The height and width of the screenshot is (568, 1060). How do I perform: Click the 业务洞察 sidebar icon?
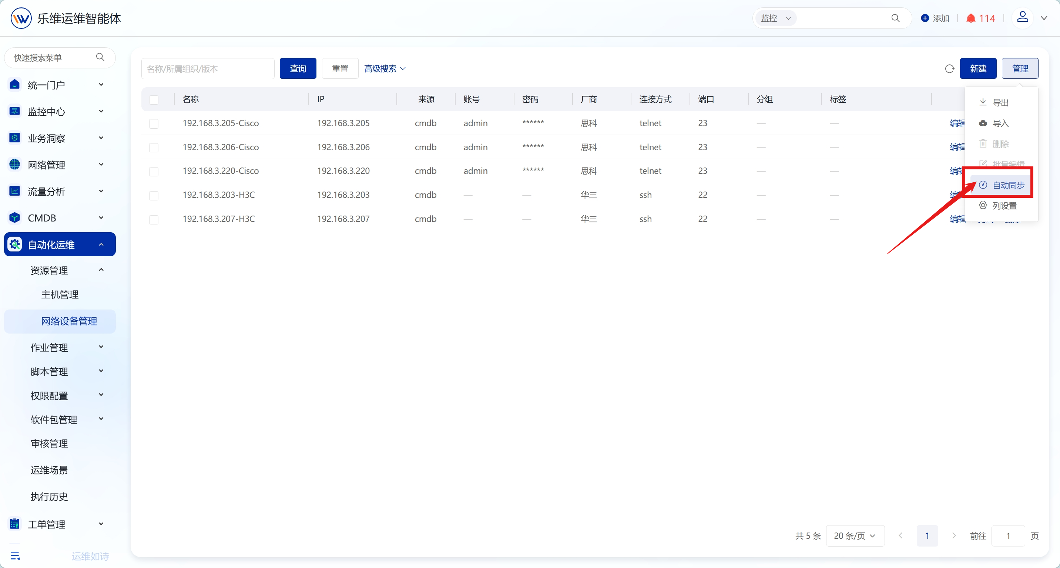click(x=15, y=138)
